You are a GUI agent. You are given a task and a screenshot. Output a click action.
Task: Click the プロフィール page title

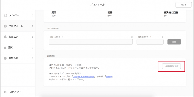tap(97, 5)
